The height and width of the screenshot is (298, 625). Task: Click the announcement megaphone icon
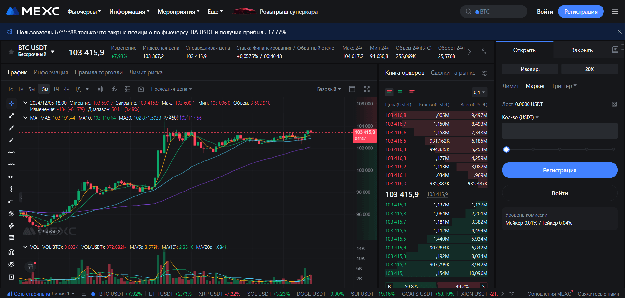pos(9,32)
